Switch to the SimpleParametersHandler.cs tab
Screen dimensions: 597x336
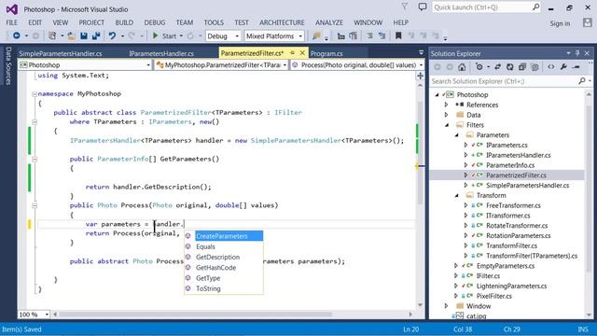click(x=61, y=54)
